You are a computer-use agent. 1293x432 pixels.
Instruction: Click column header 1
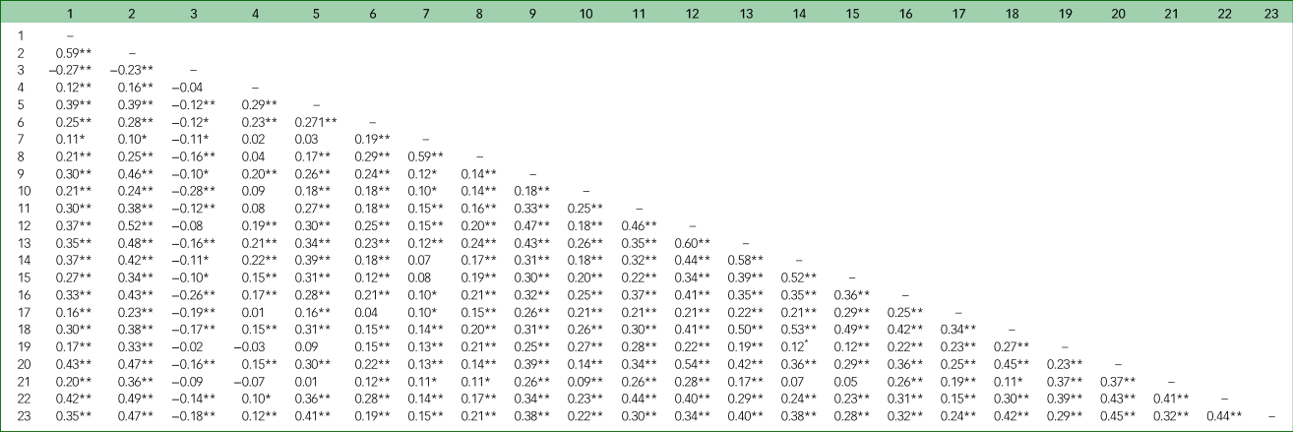pyautogui.click(x=71, y=12)
